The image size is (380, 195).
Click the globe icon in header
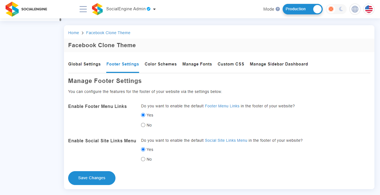click(355, 9)
